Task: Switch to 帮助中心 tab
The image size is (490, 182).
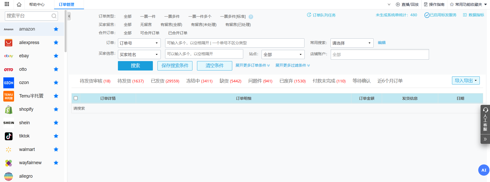Action: (37, 5)
